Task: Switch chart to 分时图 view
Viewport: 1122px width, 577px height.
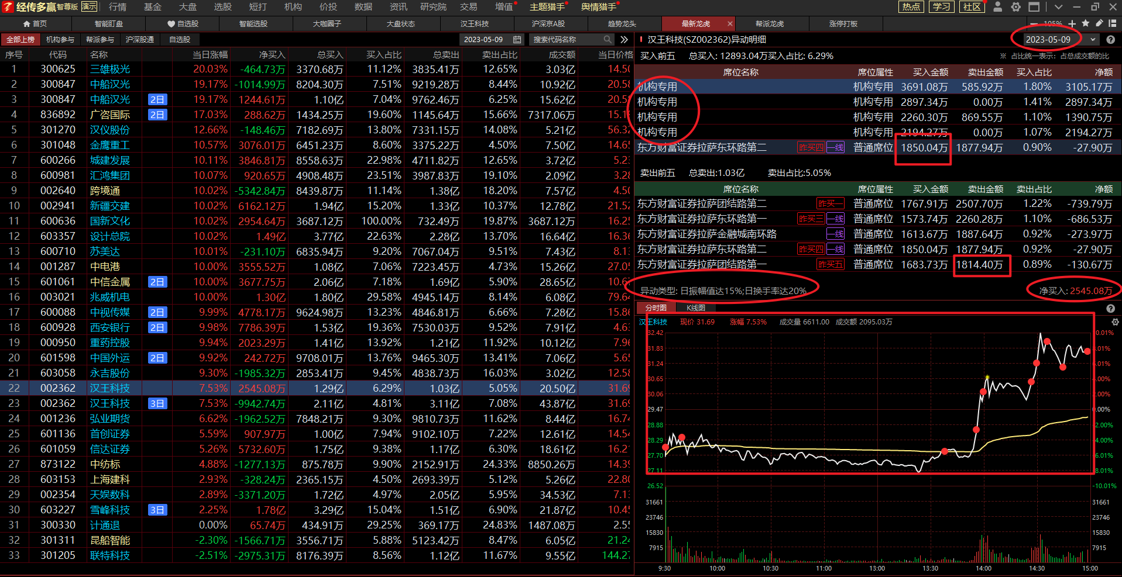Action: [x=656, y=307]
